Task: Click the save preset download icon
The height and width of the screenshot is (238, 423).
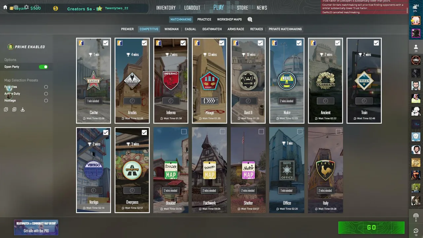Action: 22,109
